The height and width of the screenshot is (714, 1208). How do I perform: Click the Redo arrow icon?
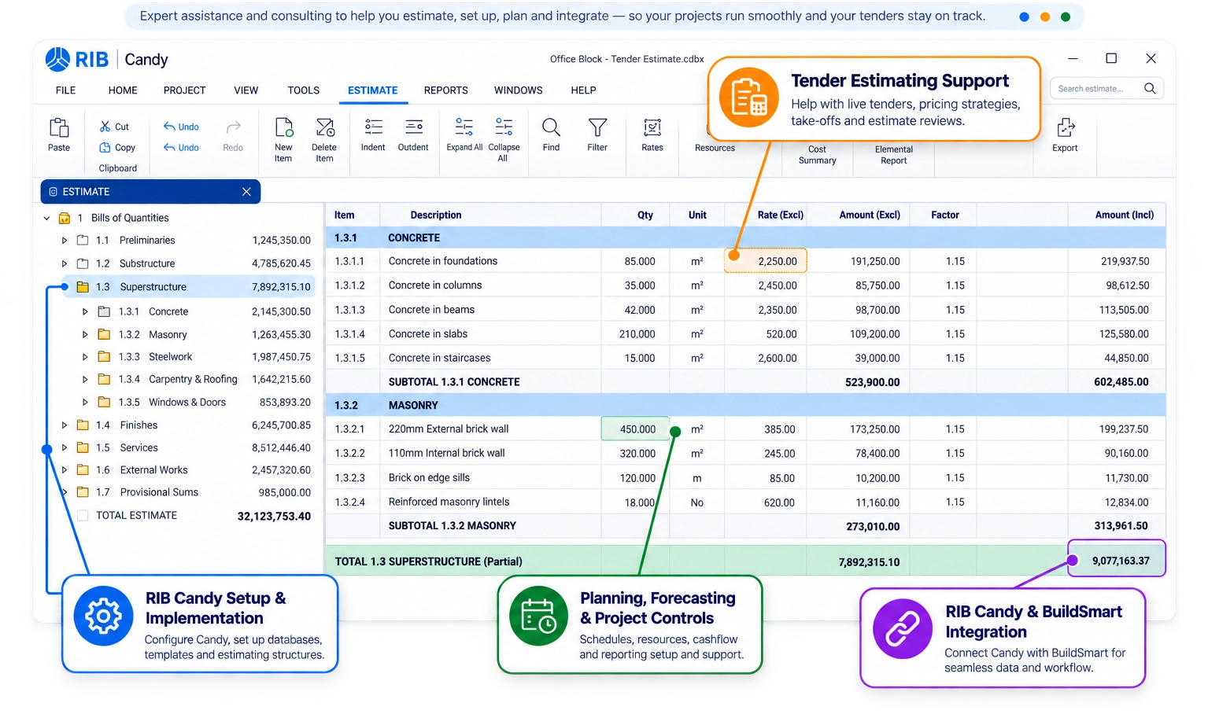coord(233,127)
